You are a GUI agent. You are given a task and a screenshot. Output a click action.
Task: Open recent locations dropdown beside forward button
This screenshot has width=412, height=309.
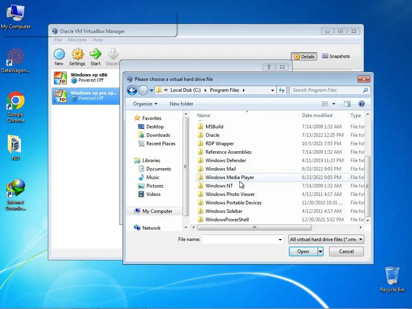[151, 91]
